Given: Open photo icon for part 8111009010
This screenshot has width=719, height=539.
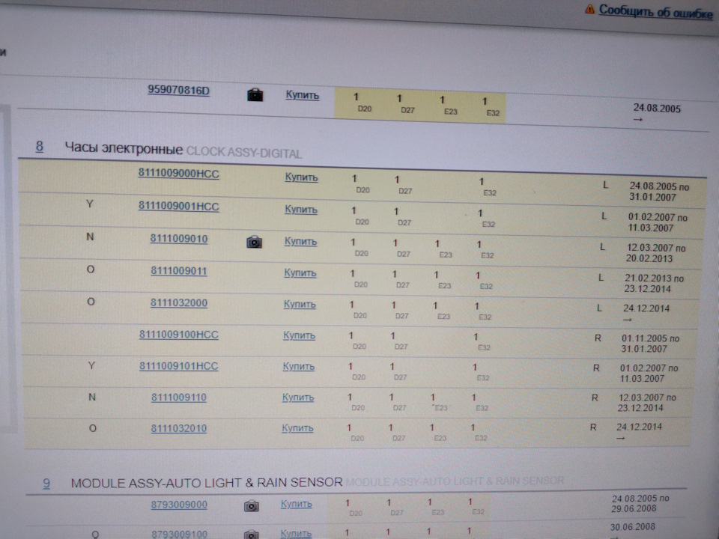Looking at the screenshot, I should coord(254,242).
